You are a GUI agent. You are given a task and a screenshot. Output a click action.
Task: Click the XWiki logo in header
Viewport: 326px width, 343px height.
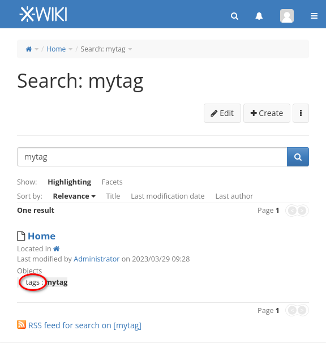[44, 15]
